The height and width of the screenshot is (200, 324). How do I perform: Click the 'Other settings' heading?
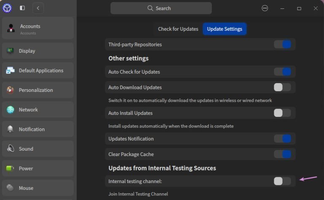click(x=129, y=58)
